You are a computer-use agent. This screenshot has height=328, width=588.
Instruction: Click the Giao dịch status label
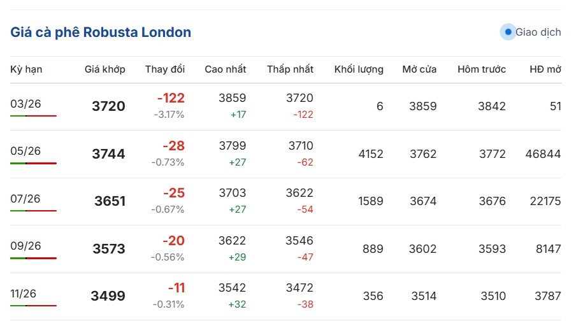(x=538, y=32)
